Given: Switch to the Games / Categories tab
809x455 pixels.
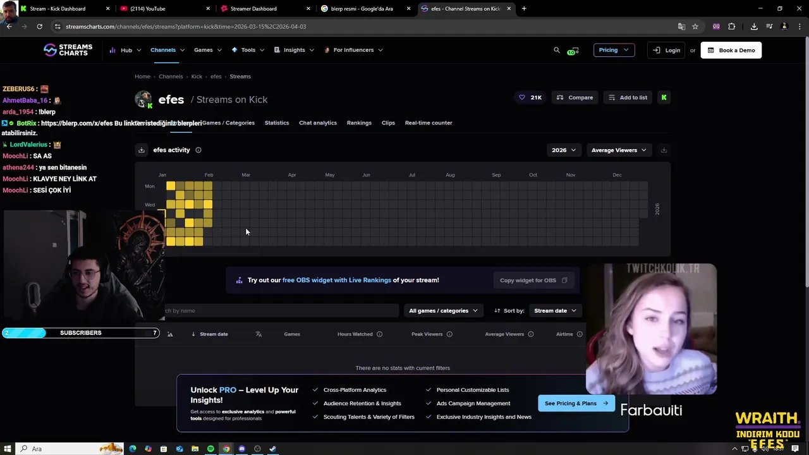Looking at the screenshot, I should [228, 123].
